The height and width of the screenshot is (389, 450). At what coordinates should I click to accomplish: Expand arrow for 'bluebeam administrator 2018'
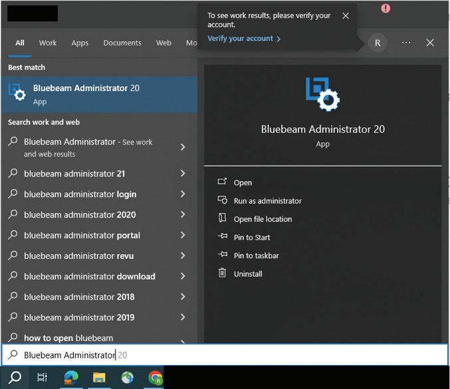tap(183, 297)
